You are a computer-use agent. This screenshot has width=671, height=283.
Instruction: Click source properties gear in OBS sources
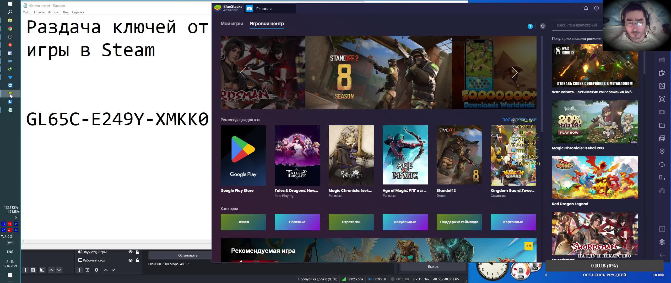(x=96, y=270)
